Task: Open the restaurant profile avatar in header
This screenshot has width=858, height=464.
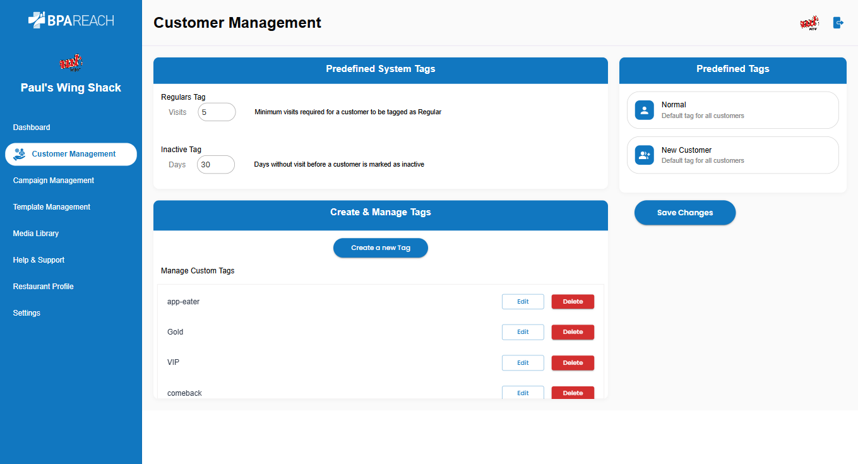Action: click(x=809, y=23)
